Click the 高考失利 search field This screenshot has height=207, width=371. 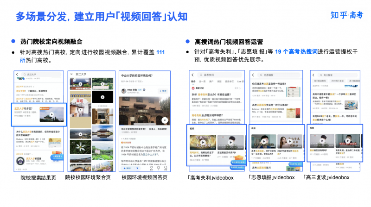pyautogui.click(x=219, y=75)
